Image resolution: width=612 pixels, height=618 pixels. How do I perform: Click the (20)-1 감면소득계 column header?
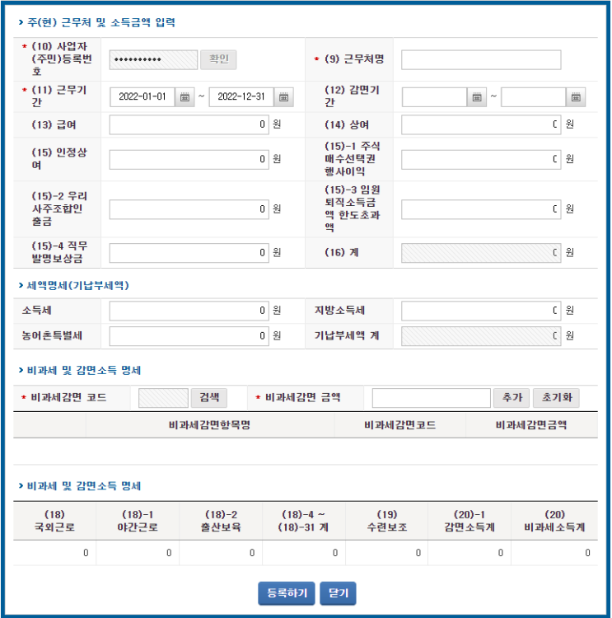click(470, 521)
